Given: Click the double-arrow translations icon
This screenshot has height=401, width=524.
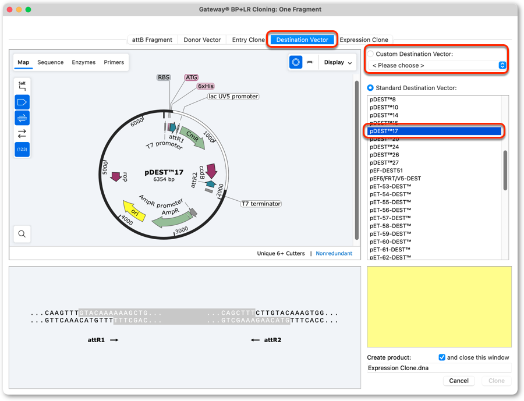Looking at the screenshot, I should [22, 134].
